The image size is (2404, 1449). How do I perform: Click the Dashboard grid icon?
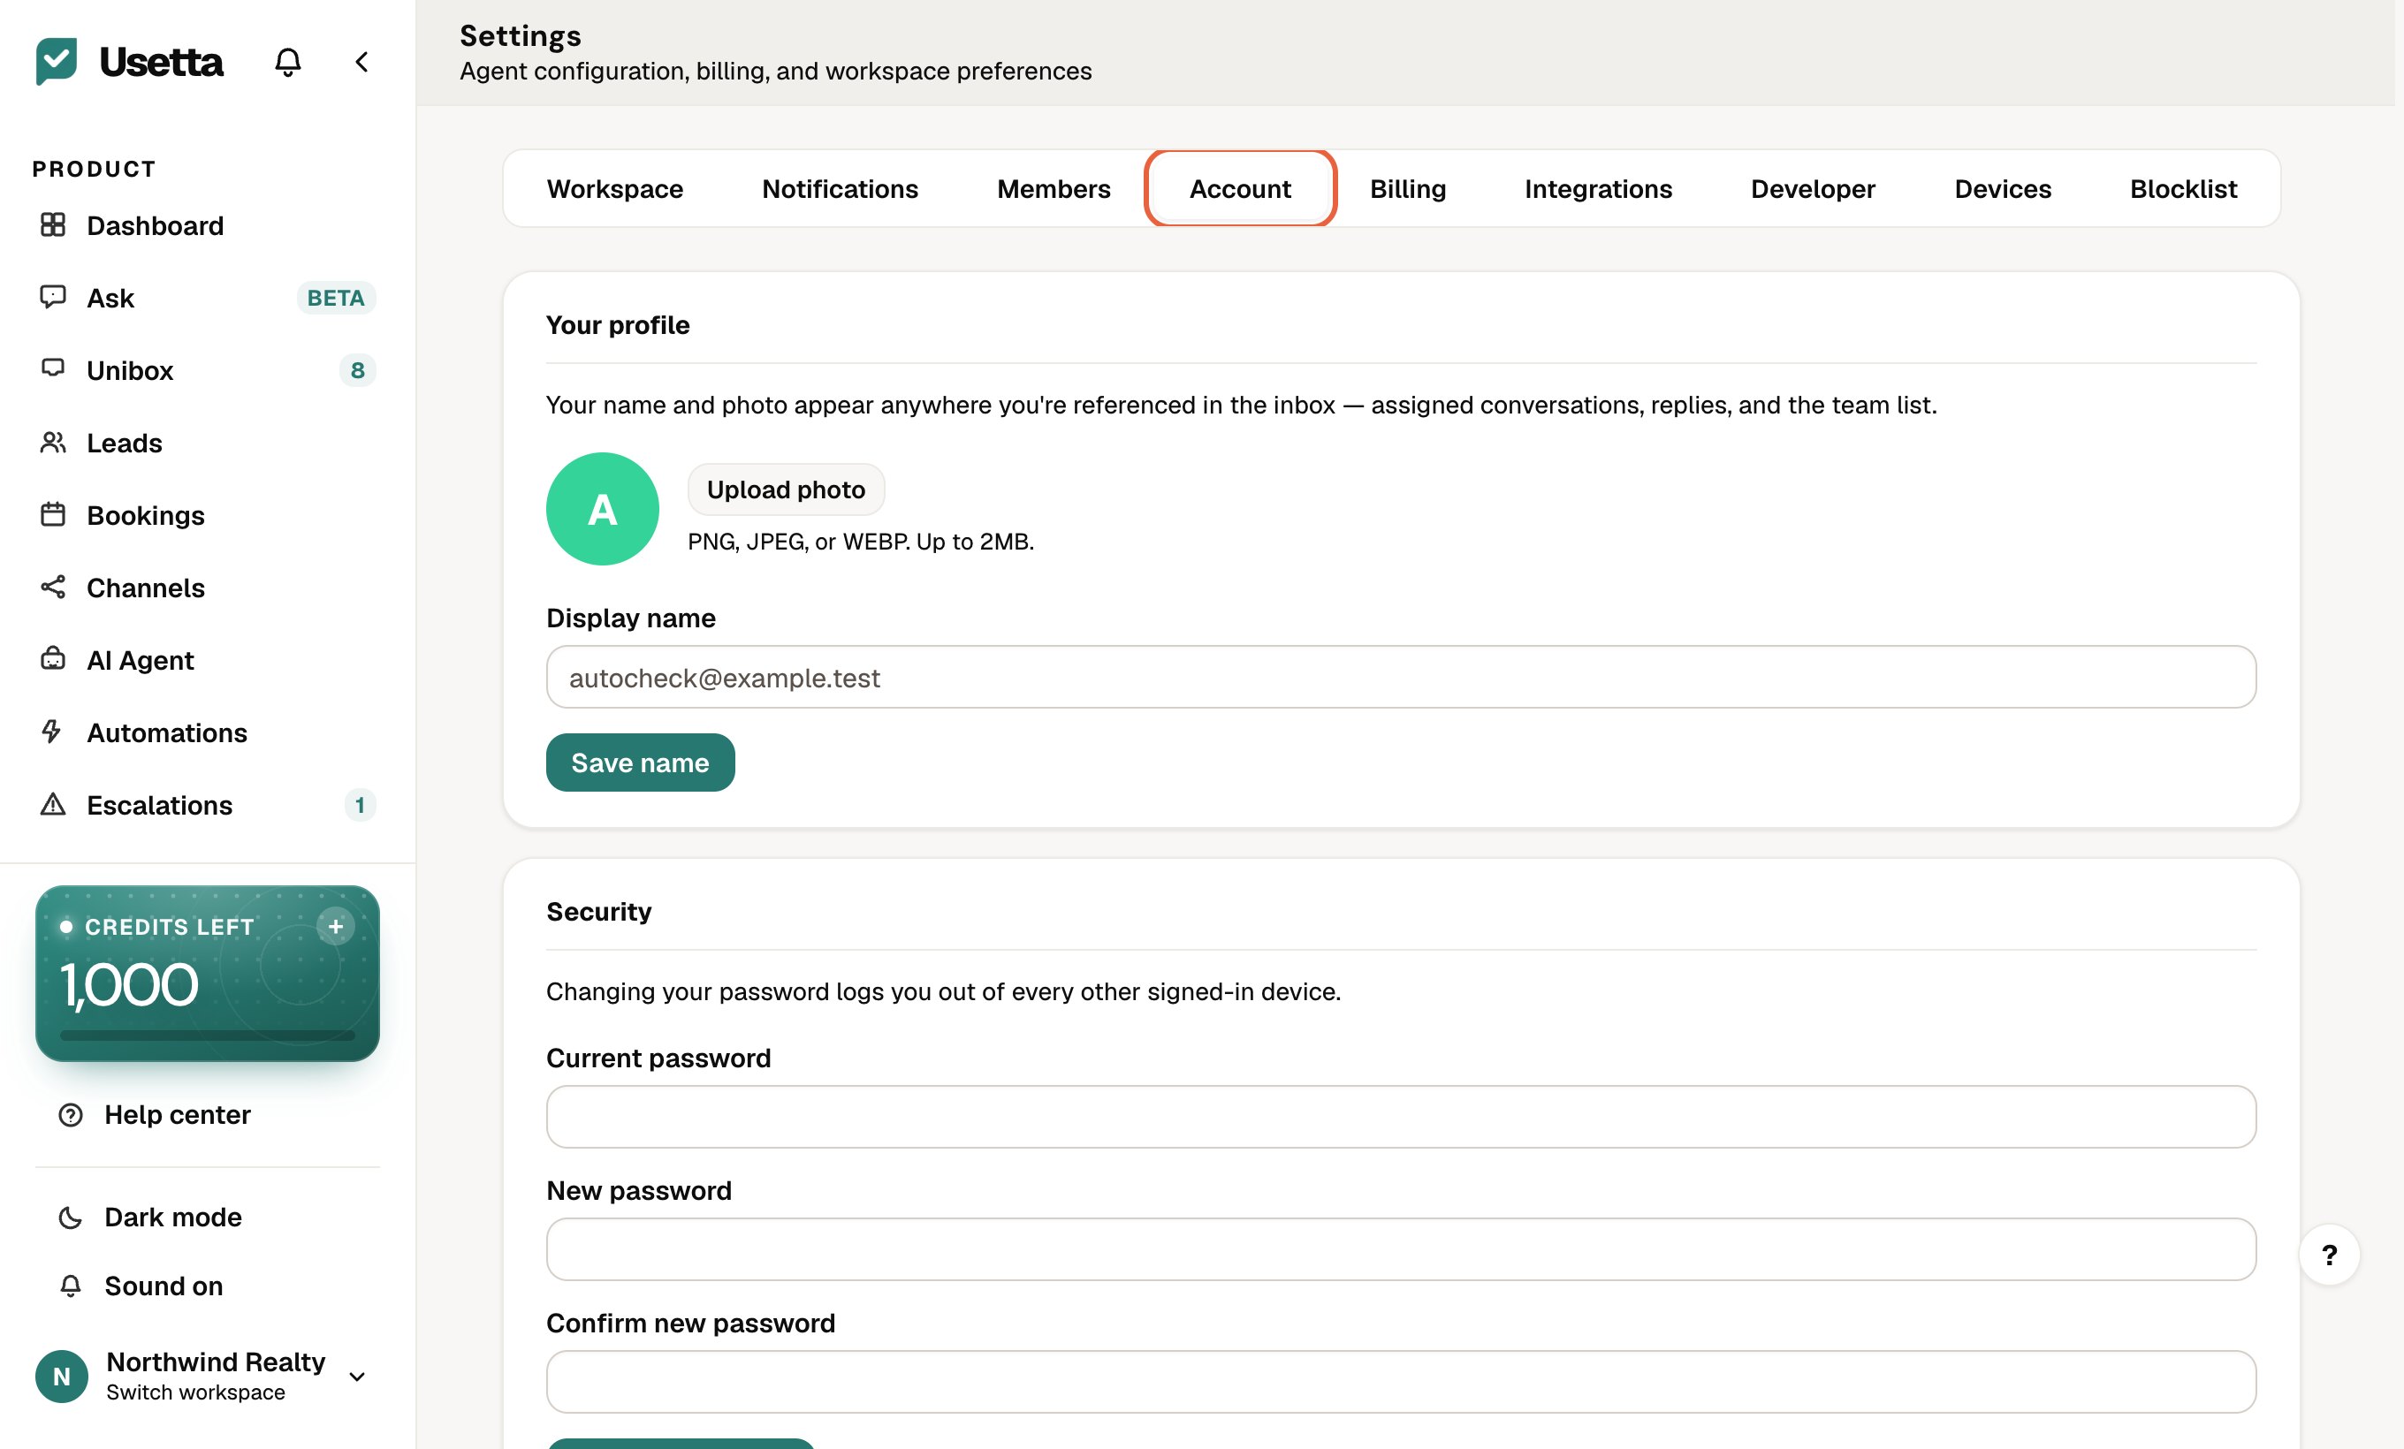[53, 225]
